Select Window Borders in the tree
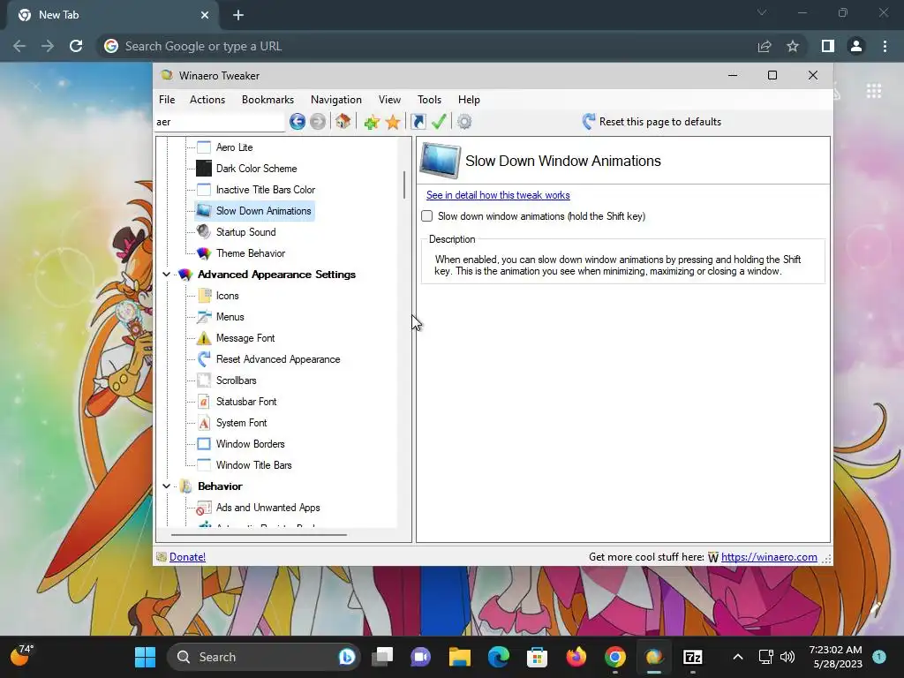Viewport: 904px width, 678px height. pos(250,444)
